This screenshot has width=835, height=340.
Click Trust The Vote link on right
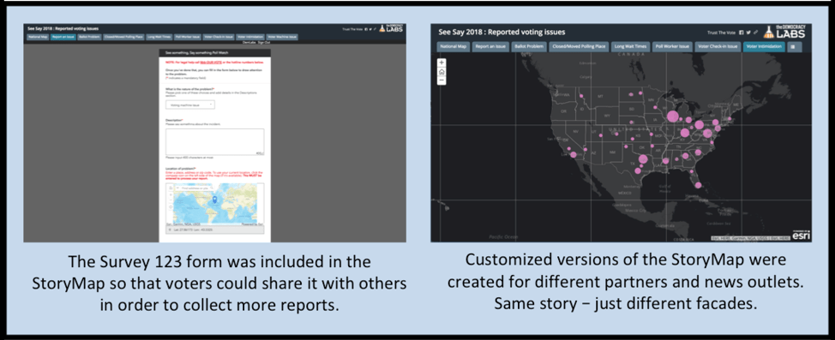coord(723,33)
